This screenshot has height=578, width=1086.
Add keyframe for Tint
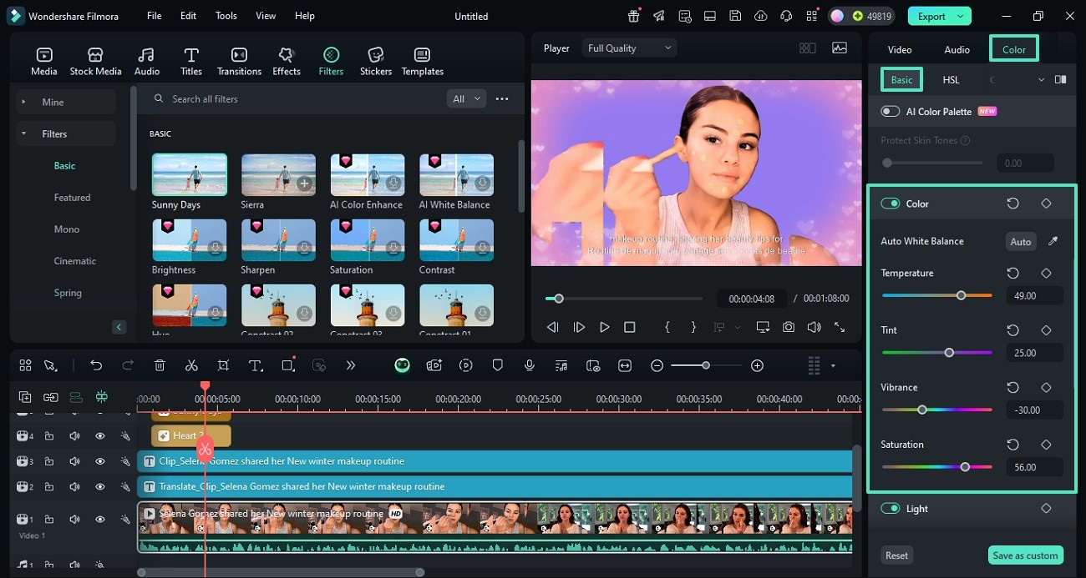pos(1046,330)
